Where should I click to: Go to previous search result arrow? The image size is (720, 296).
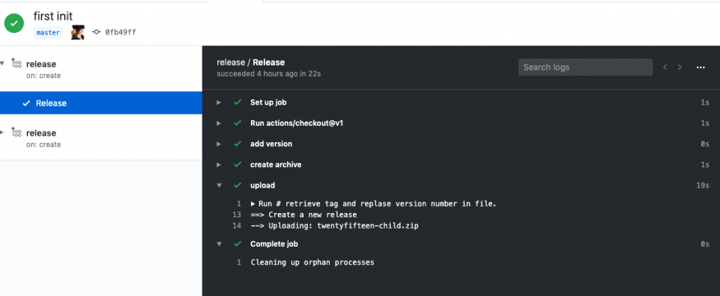[665, 67]
